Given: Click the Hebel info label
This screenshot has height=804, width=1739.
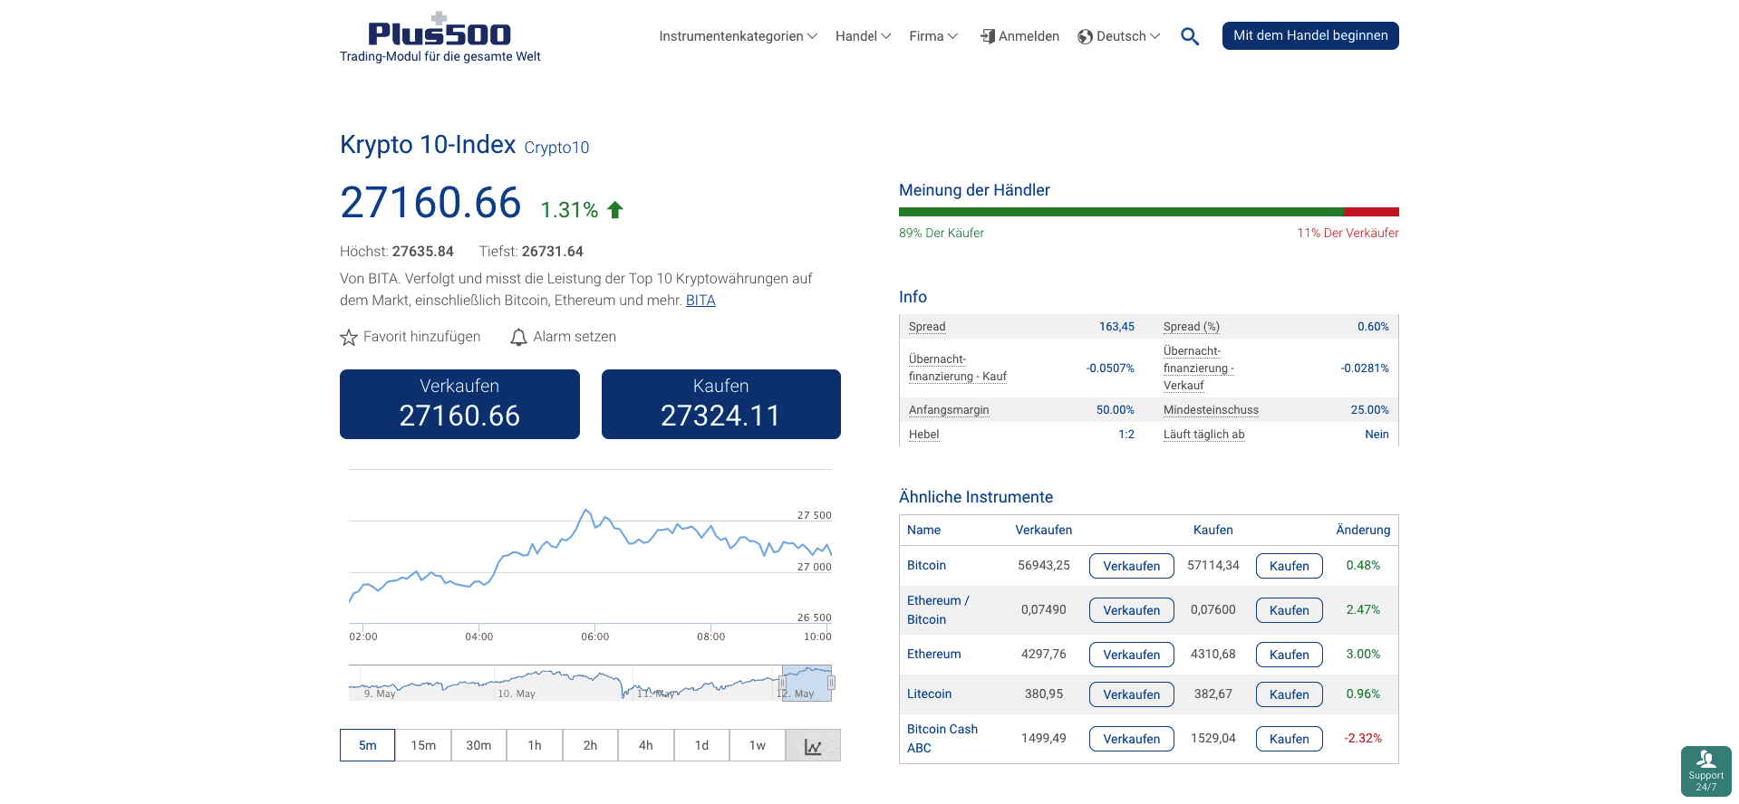Looking at the screenshot, I should coord(924,435).
